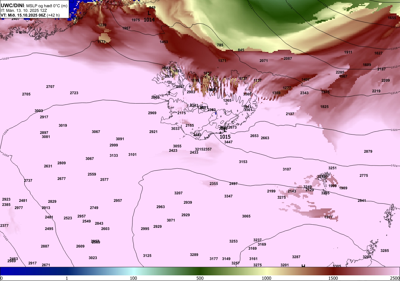Click the height value 1655
This screenshot has width=400, height=281.
(x=392, y=18)
